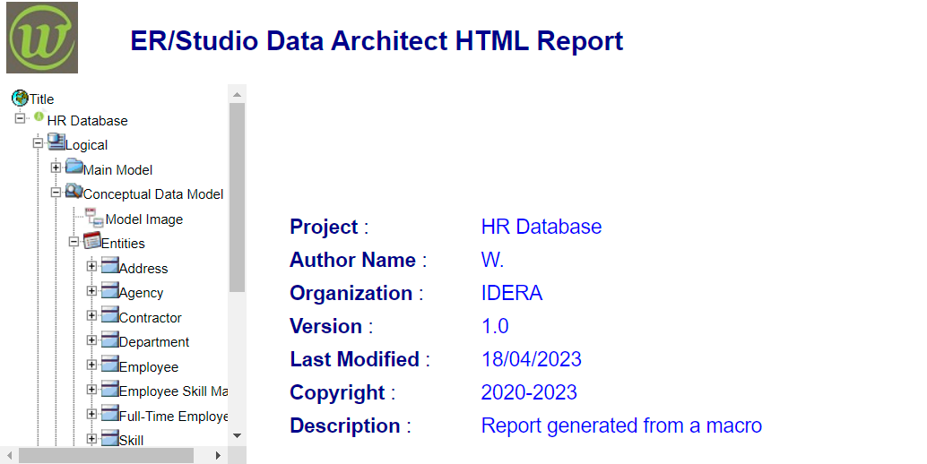Open the Model Image link
927x464 pixels.
point(144,219)
